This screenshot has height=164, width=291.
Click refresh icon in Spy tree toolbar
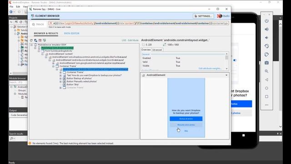tap(31, 41)
